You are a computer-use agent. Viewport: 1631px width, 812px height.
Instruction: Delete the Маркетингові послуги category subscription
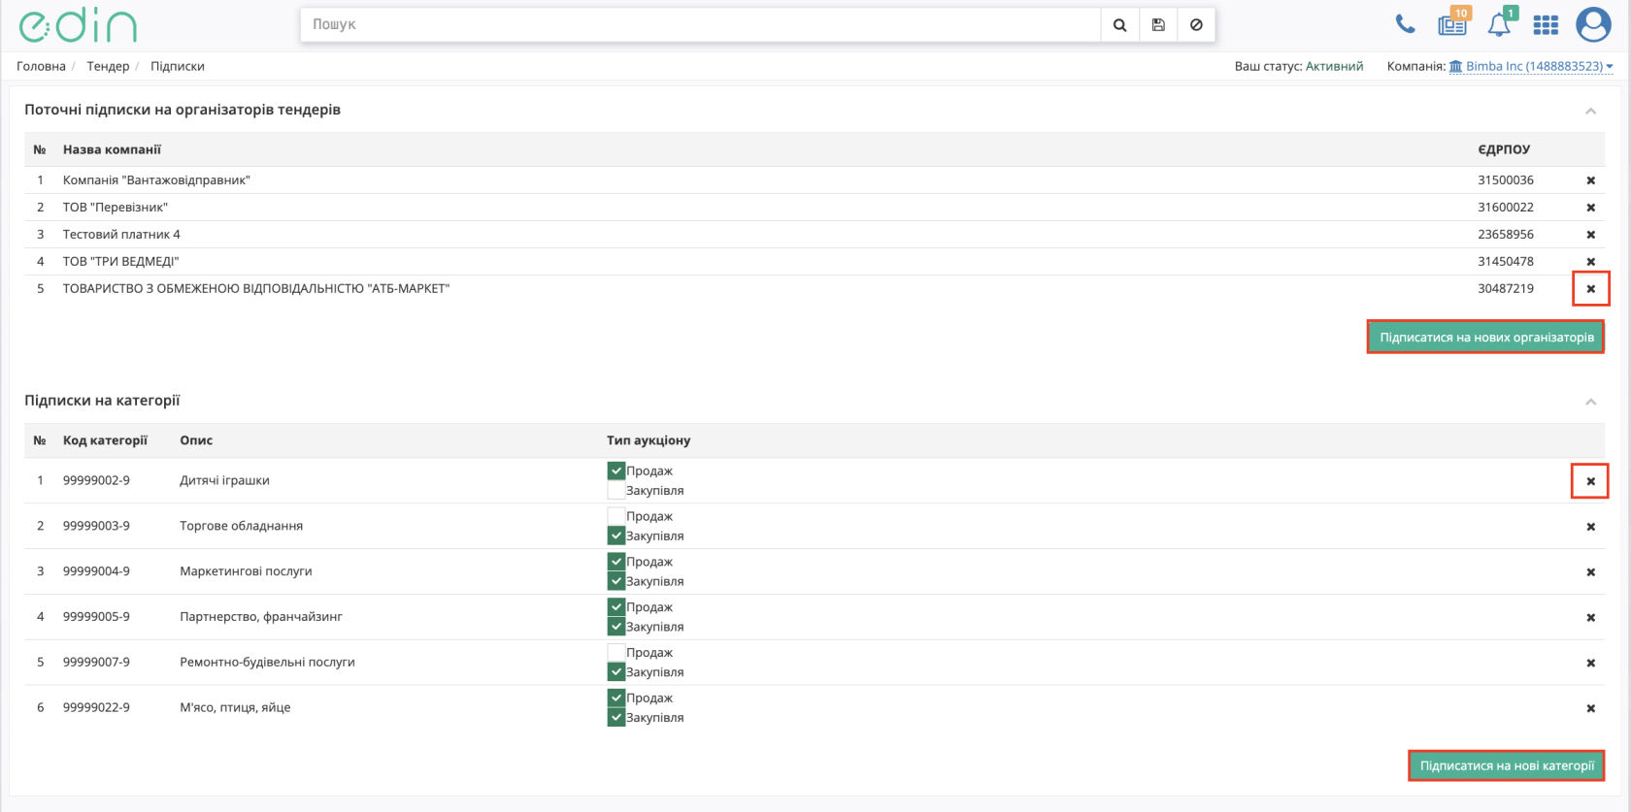(1590, 572)
